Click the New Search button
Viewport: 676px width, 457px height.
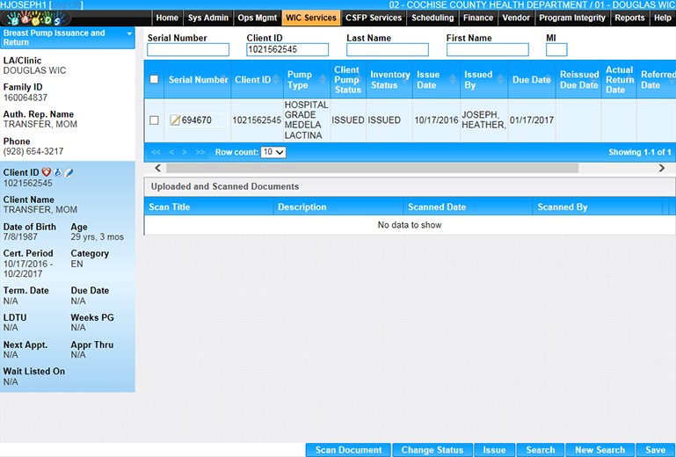pyautogui.click(x=600, y=450)
